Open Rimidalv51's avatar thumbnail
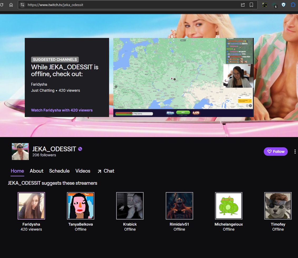The image size is (298, 258). pos(179,206)
